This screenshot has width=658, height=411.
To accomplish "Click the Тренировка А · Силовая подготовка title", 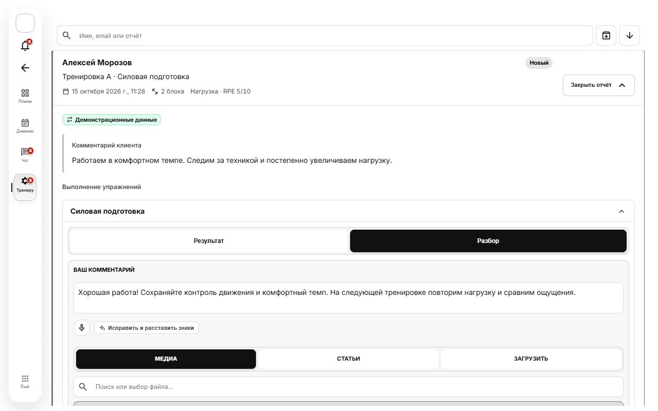I will (x=126, y=77).
